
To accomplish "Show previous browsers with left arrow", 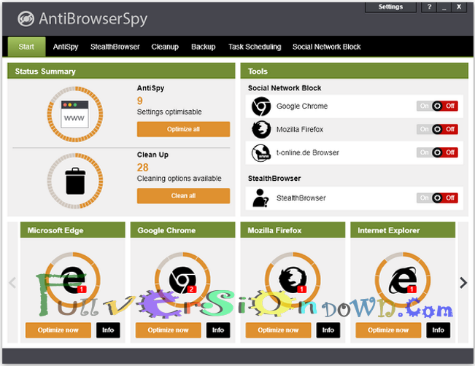I will [12, 282].
